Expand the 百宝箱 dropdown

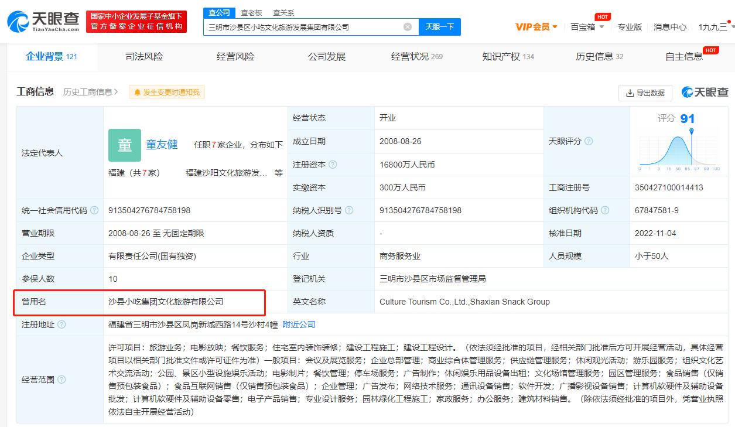click(x=587, y=27)
